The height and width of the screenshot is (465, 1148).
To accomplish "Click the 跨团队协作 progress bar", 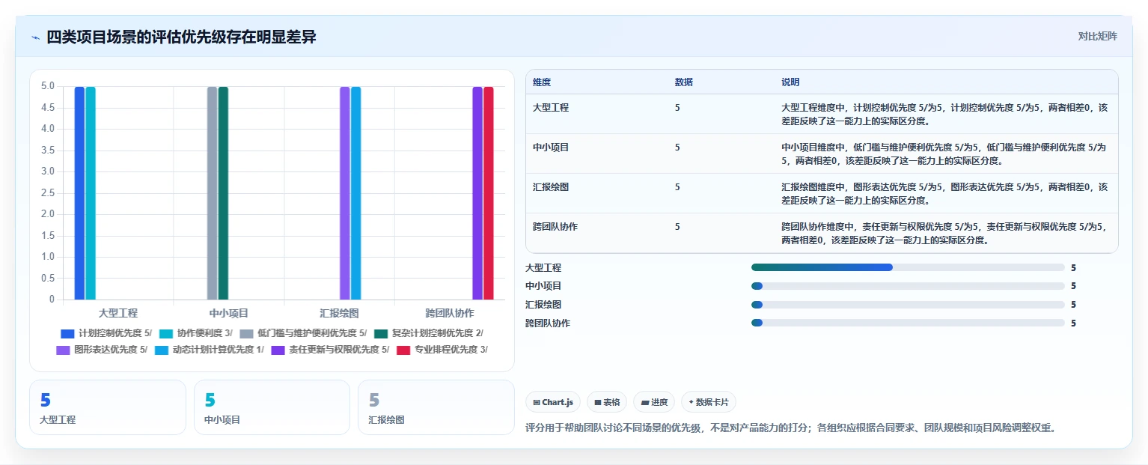I will click(908, 323).
